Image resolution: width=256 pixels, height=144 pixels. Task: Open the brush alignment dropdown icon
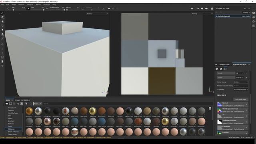tap(104, 8)
